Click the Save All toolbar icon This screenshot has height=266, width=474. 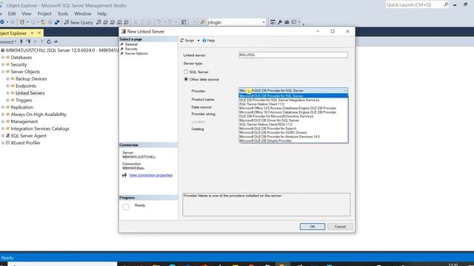coord(57,22)
